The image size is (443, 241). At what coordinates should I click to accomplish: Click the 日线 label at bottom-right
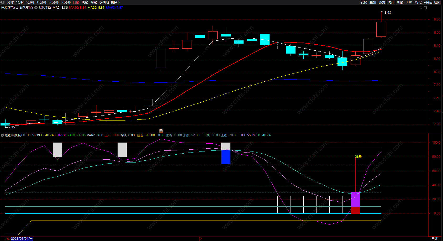(x=435, y=239)
